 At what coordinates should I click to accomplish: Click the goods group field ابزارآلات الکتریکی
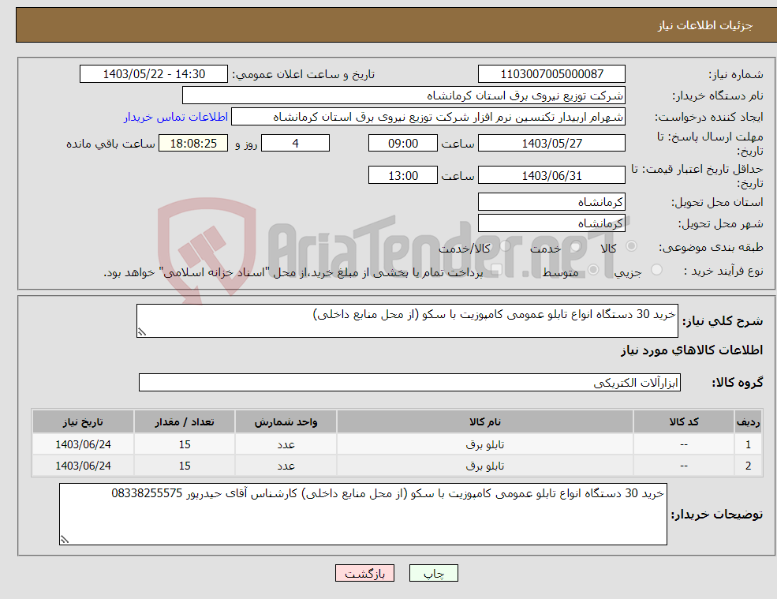410,382
